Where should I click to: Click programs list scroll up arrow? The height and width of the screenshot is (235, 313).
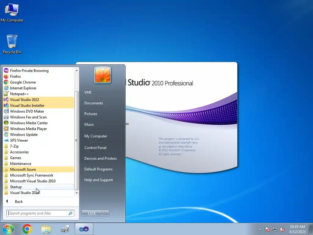(77, 70)
